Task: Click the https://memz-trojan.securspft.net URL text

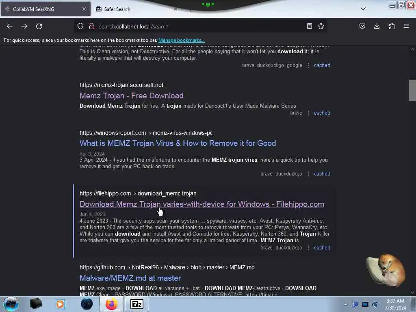Action: pyautogui.click(x=121, y=85)
